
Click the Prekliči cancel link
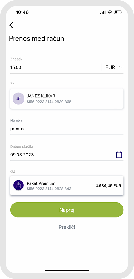[x=67, y=227]
